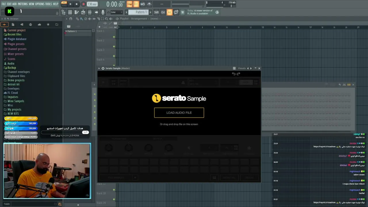Click the Serato Sample redo arrow
This screenshot has width=368, height=207.
coord(238,74)
